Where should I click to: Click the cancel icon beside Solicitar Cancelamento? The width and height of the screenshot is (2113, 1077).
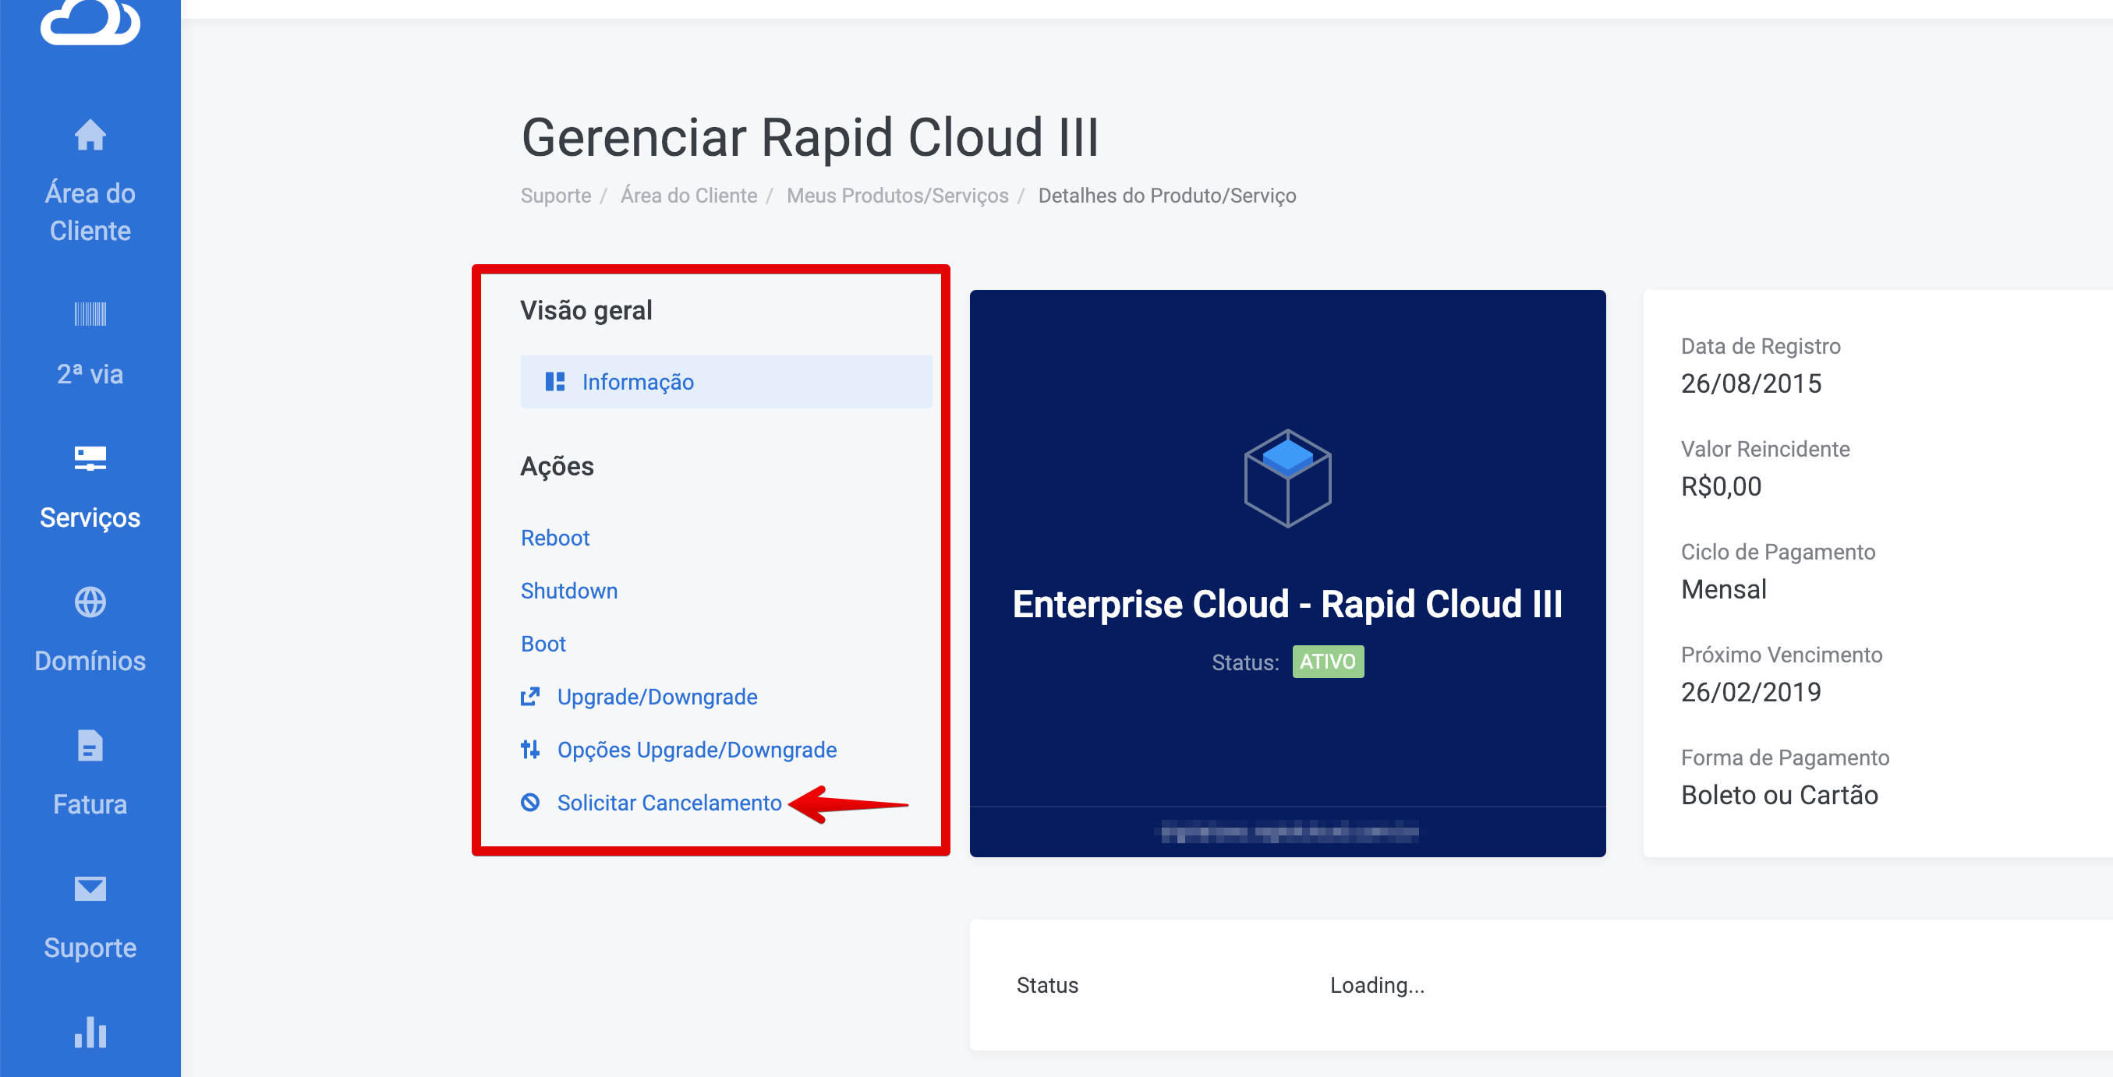(x=530, y=803)
